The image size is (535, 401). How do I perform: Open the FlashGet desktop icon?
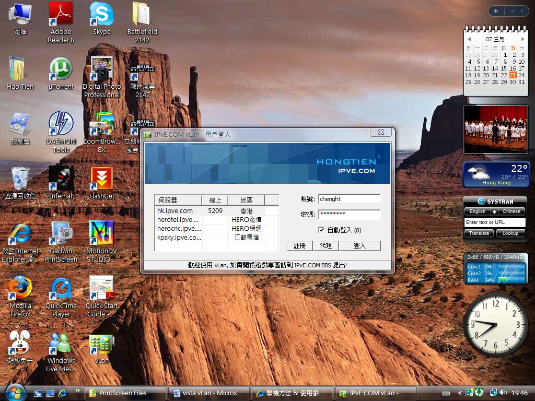click(x=101, y=179)
